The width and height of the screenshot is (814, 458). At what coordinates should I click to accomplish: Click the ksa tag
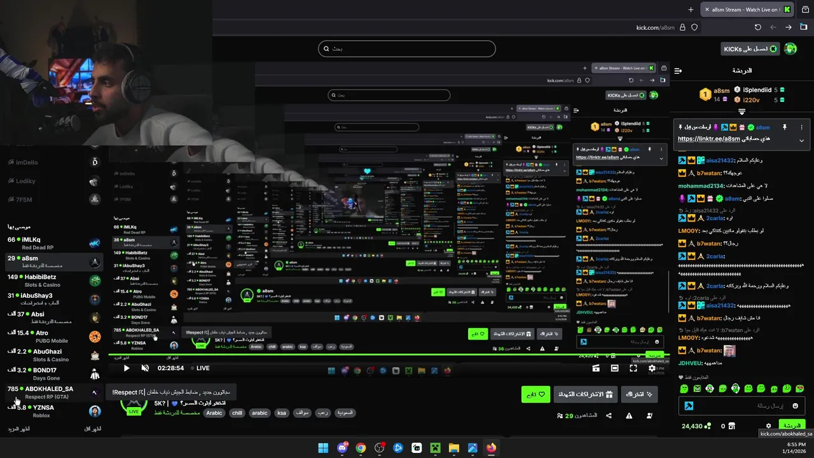click(282, 413)
